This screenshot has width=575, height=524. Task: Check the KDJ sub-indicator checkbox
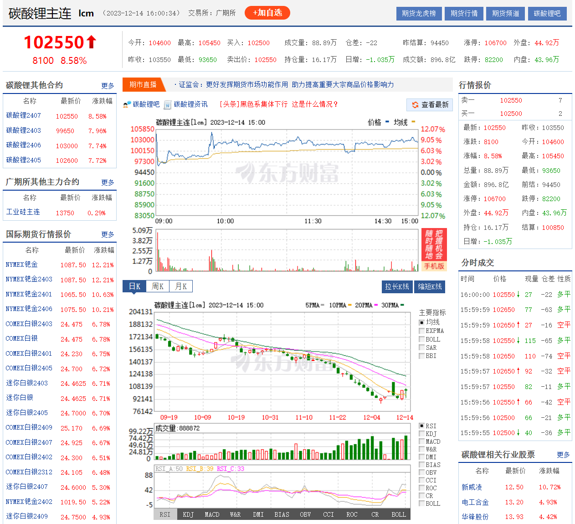click(x=421, y=434)
